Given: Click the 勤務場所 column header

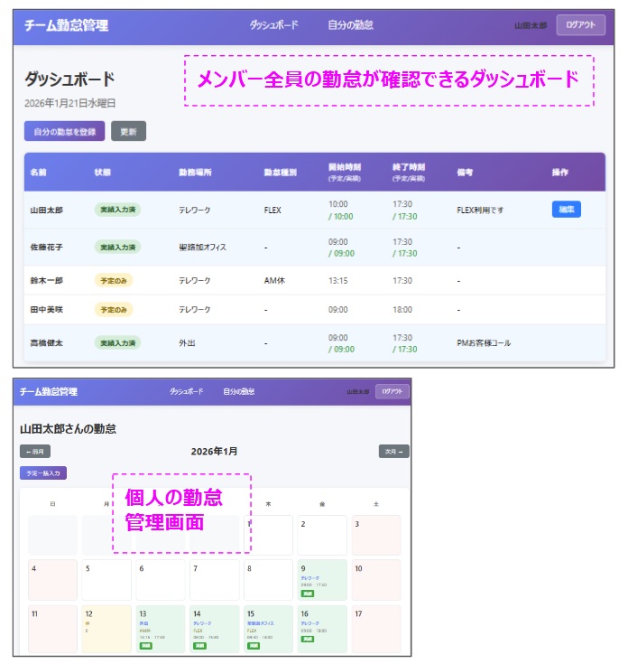Looking at the screenshot, I should coord(195,172).
